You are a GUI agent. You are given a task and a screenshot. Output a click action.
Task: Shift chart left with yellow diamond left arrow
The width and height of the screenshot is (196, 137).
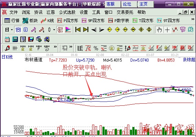109,30
